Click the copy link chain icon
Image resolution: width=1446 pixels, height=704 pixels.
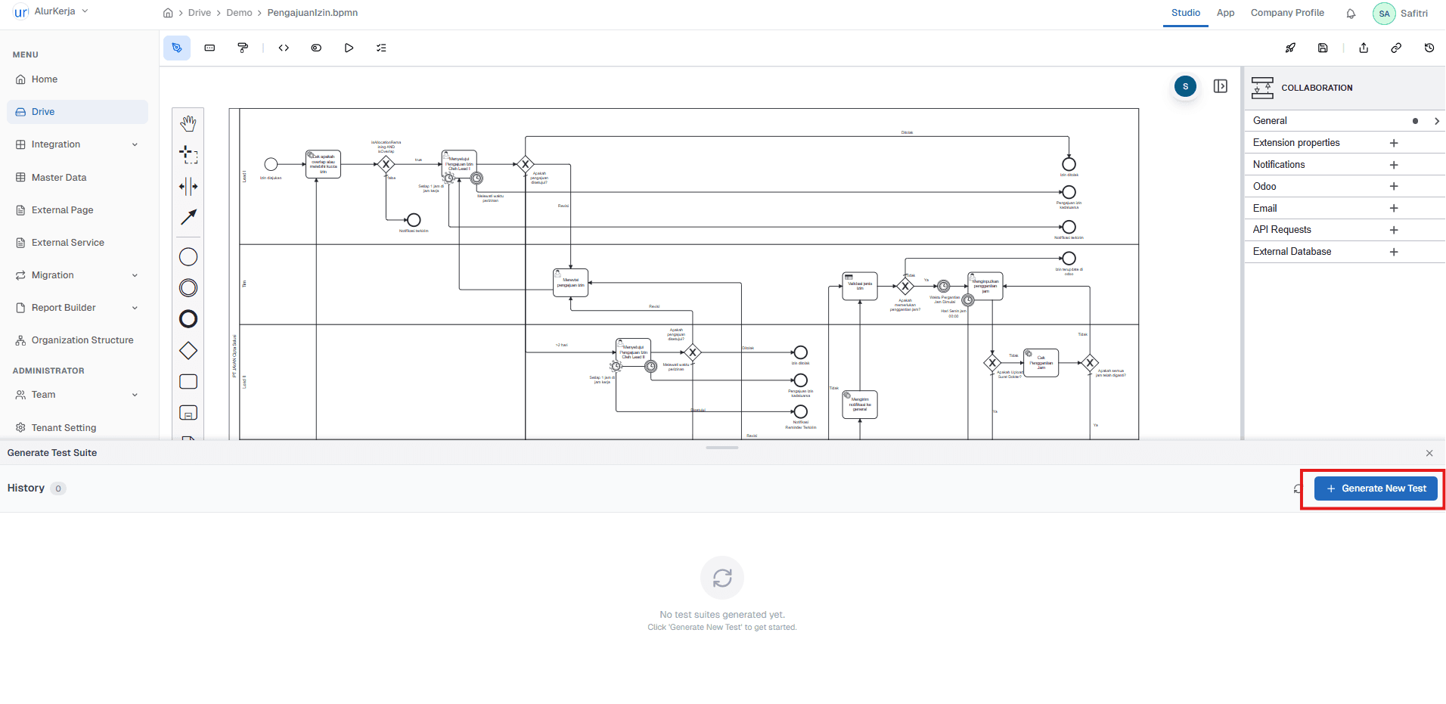tap(1396, 48)
